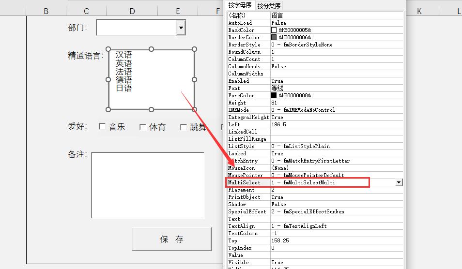This screenshot has height=269, width=462.
Task: Click the IntegralHeight property row
Action: (315, 117)
